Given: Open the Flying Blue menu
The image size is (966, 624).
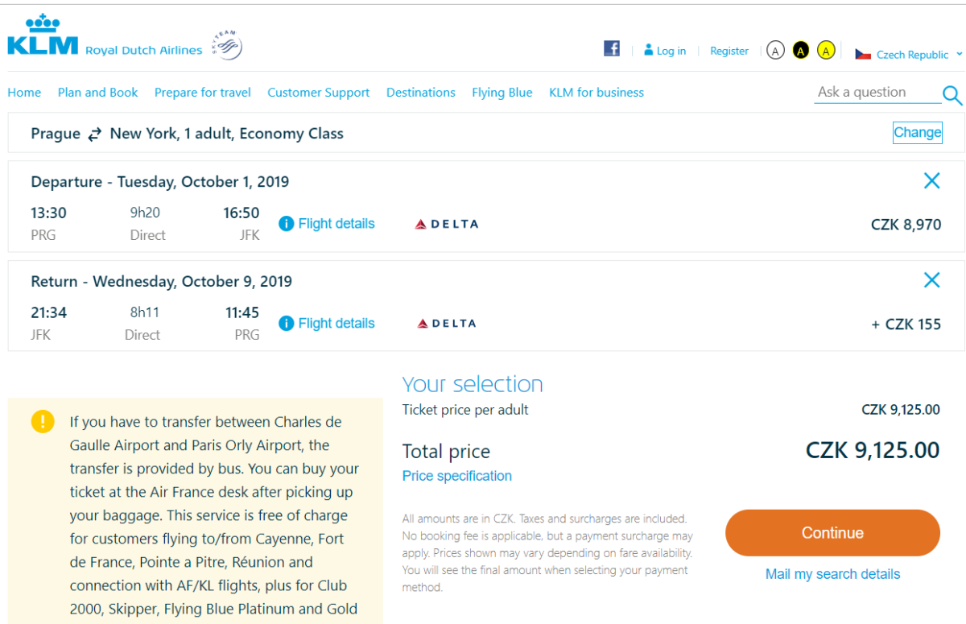Looking at the screenshot, I should pos(502,93).
